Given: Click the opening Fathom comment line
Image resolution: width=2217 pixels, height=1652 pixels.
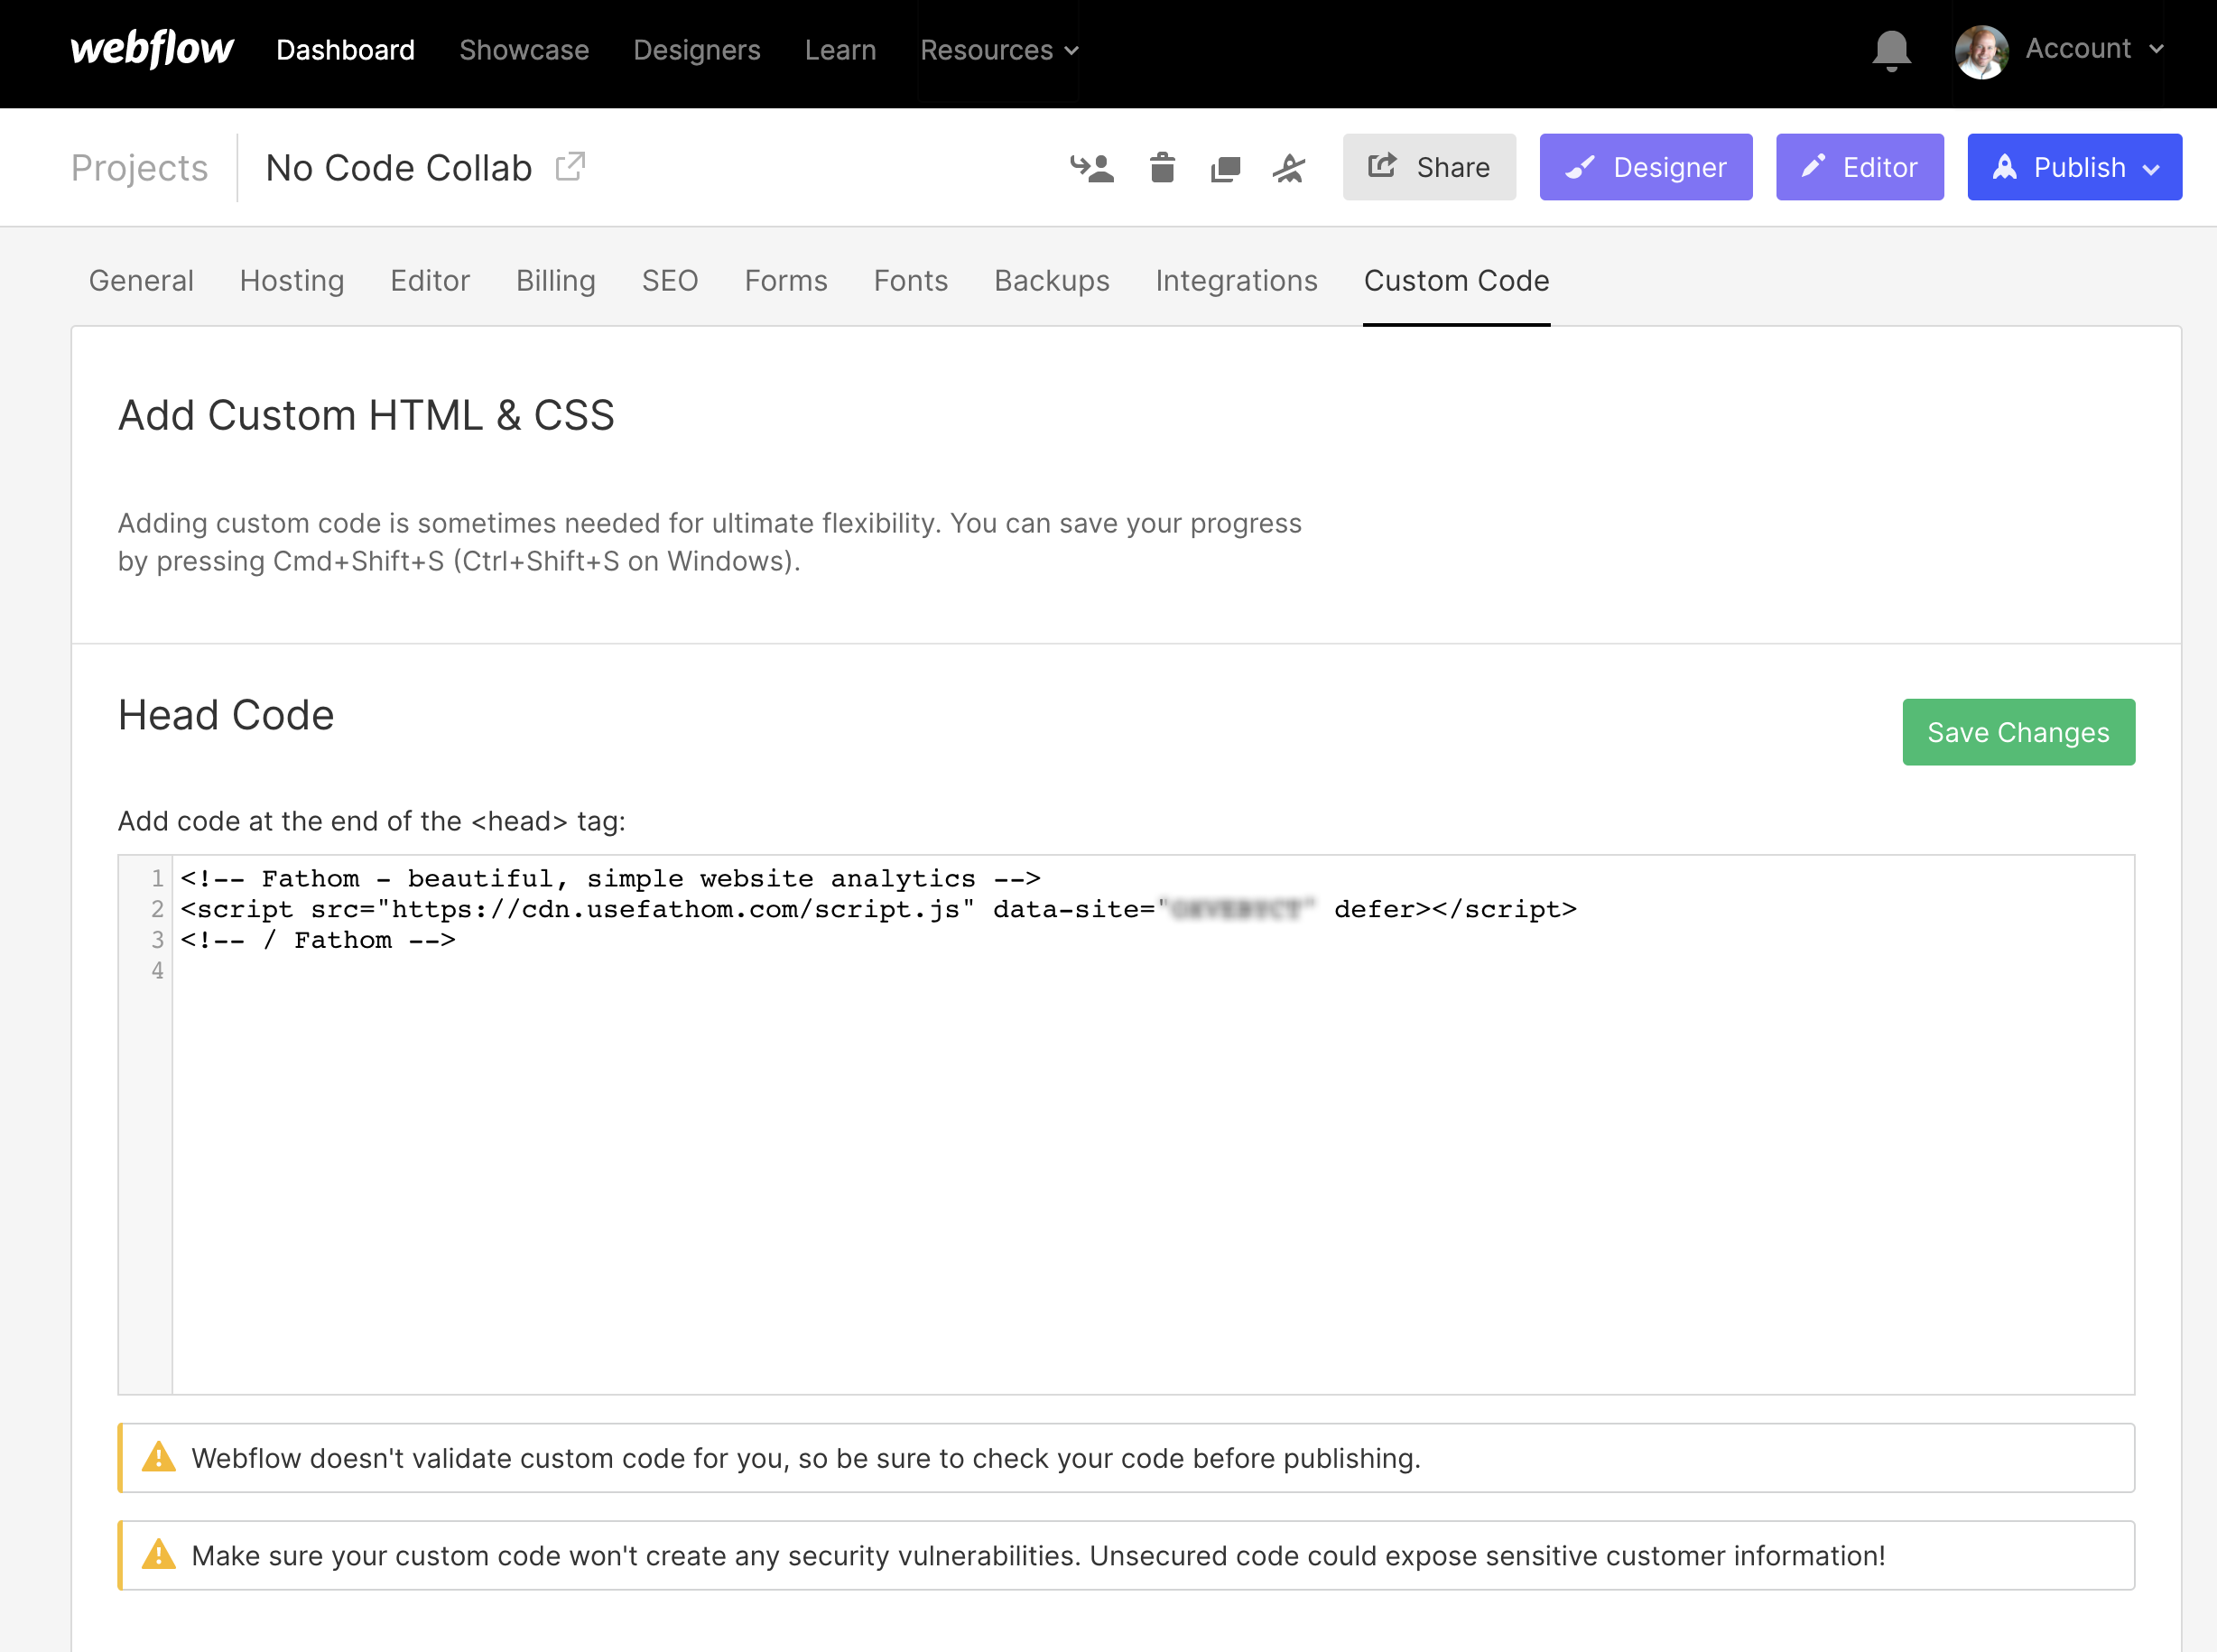Looking at the screenshot, I should coord(610,878).
